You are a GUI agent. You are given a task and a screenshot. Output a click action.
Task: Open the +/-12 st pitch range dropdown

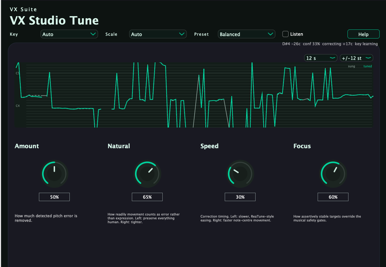coord(357,58)
